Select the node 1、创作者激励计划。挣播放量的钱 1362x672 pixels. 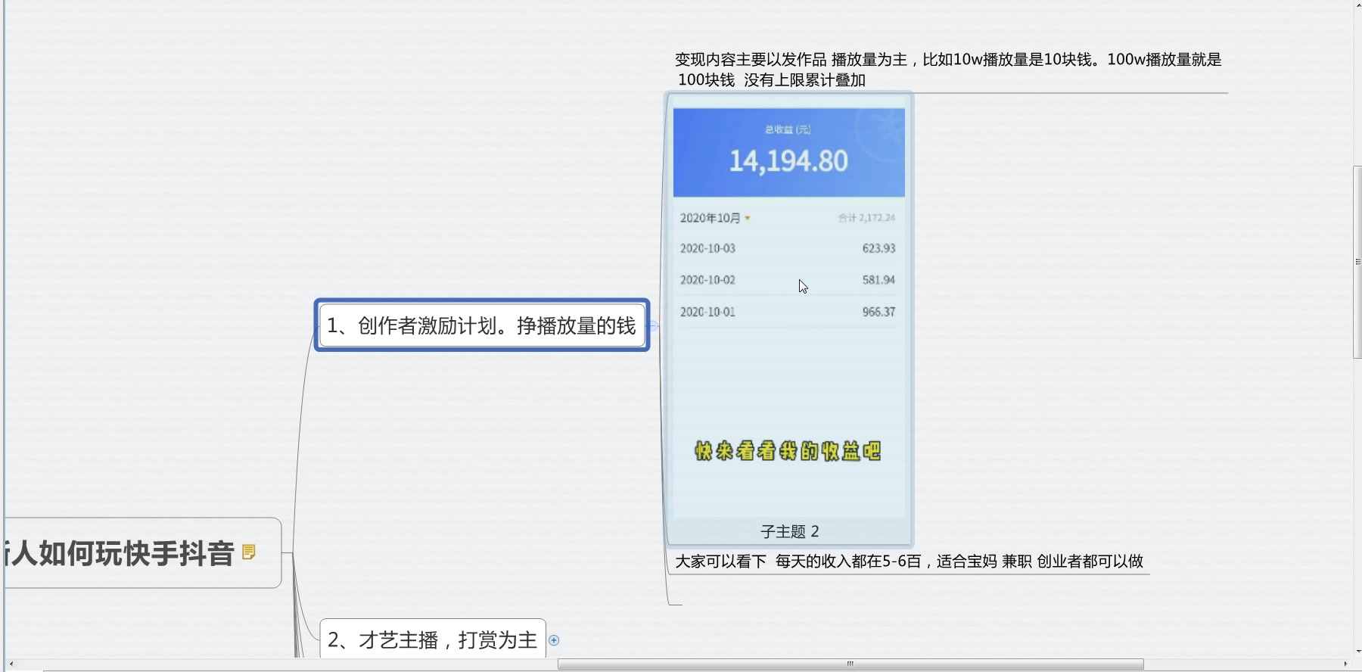pos(482,325)
